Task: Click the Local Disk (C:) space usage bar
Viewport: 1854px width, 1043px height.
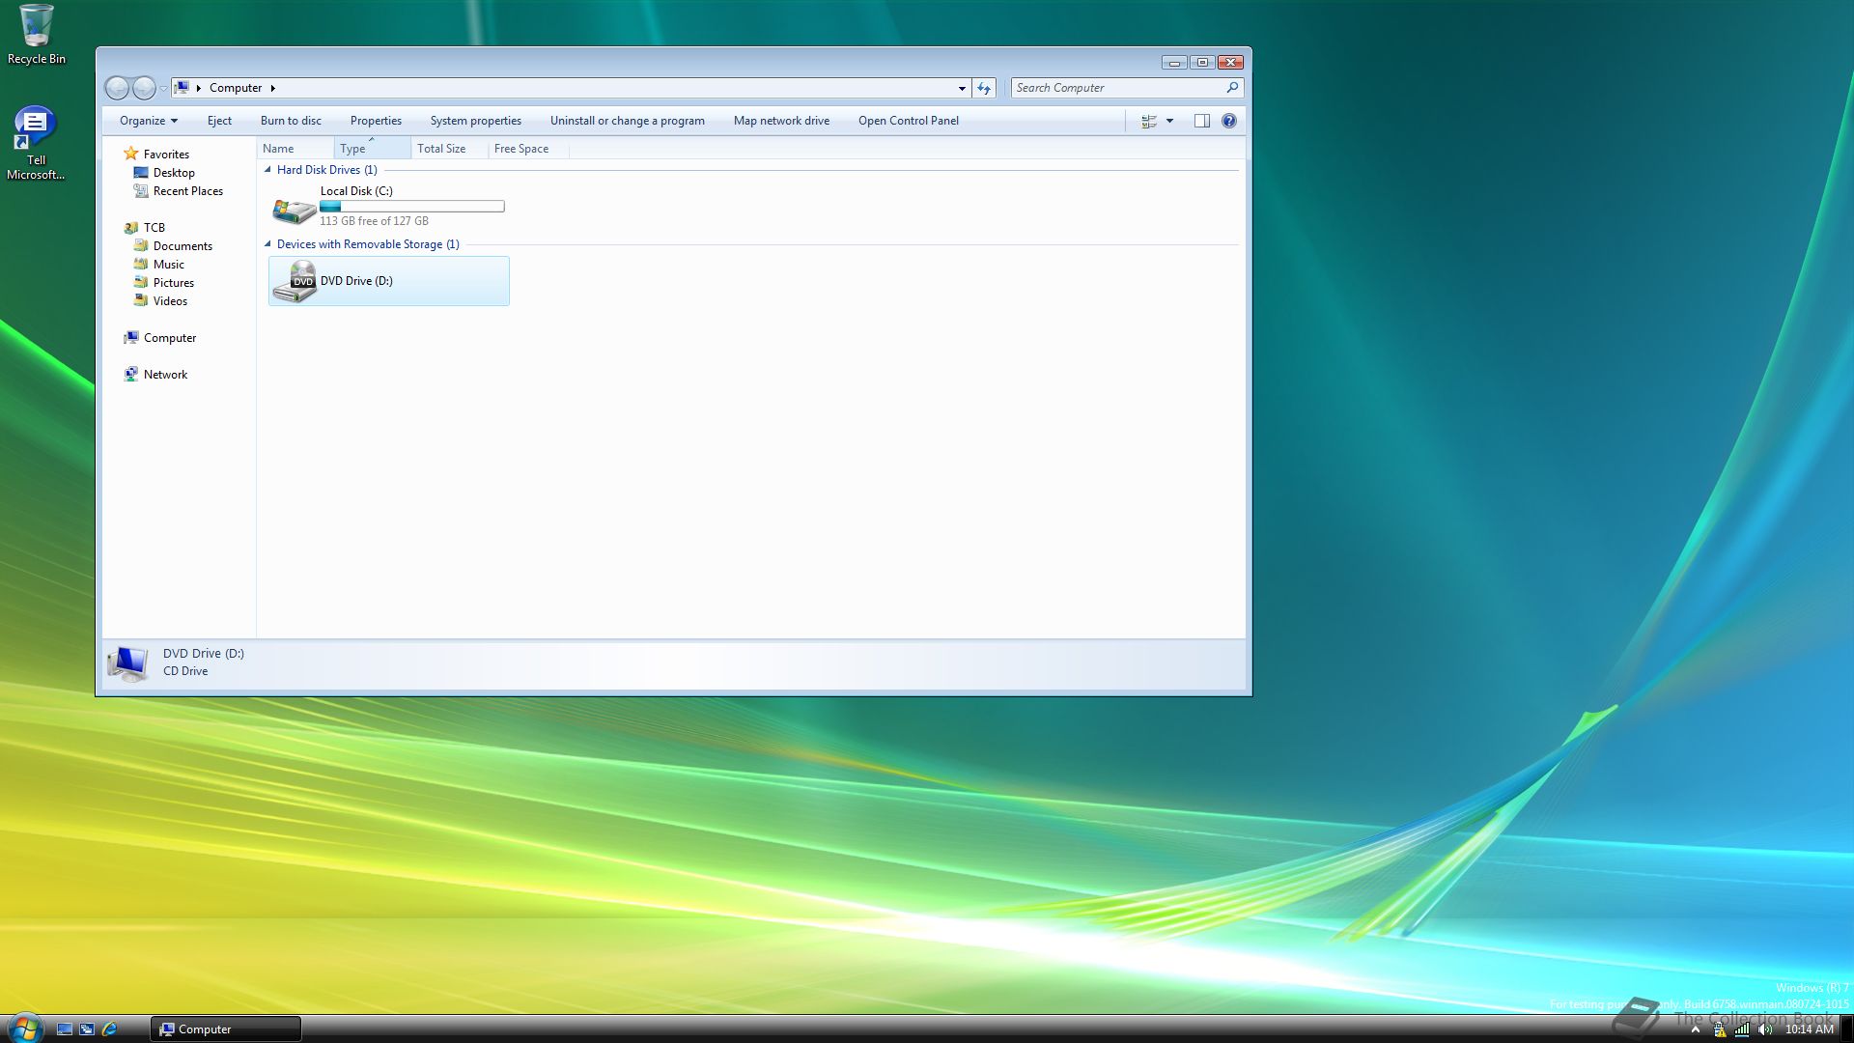Action: [x=412, y=207]
